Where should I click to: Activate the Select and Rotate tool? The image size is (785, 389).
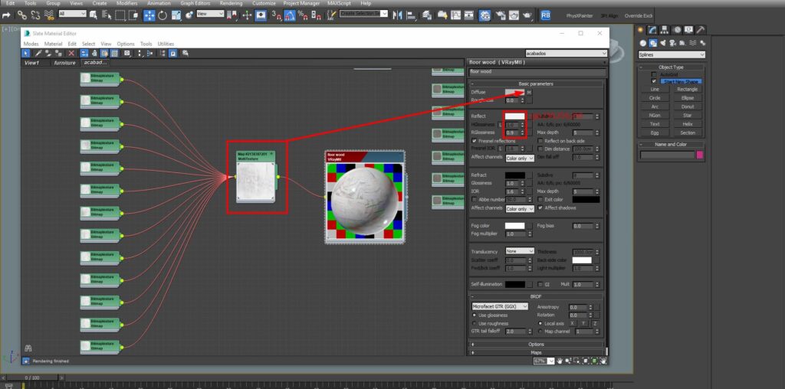[x=163, y=15]
